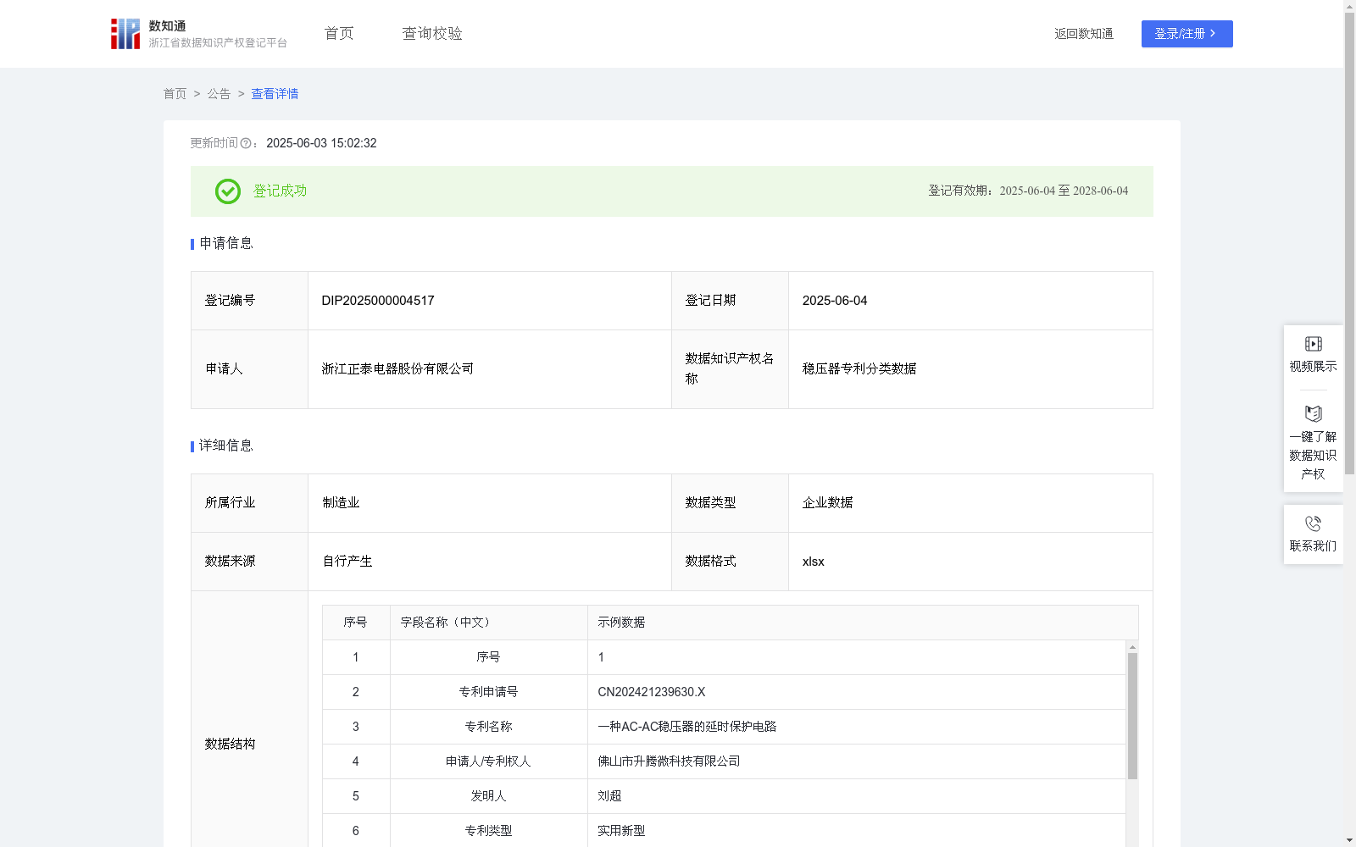
Task: Select applicant 浙江正泰电器股份有限公司
Action: coord(397,369)
